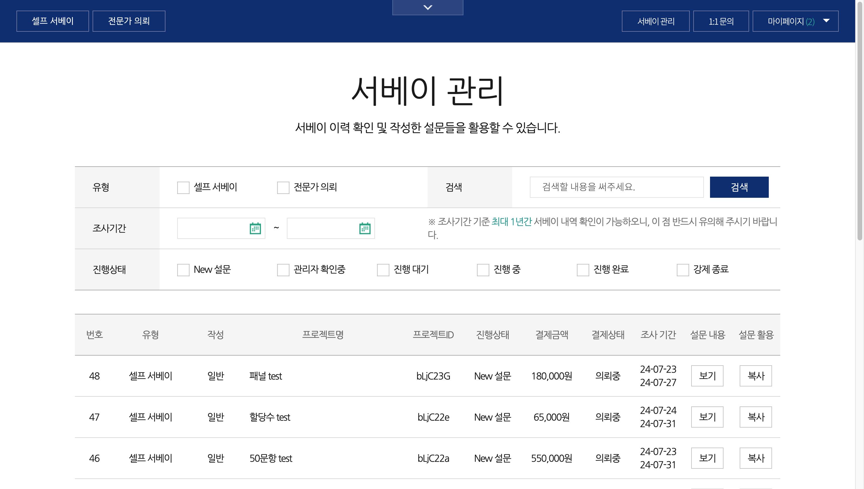Viewport: 864px width, 489px height.
Task: Click the 65,000원 payment amount
Action: point(551,417)
